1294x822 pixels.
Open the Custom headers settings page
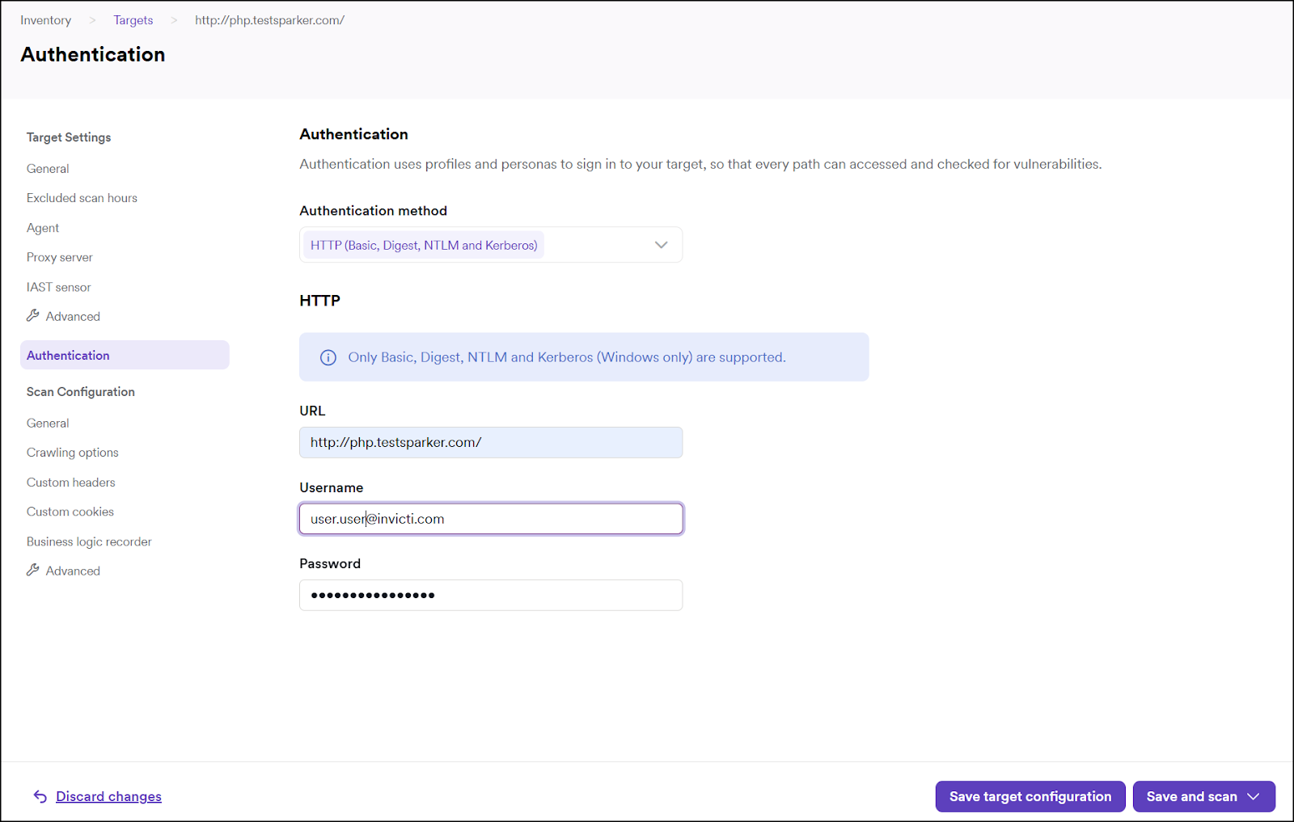click(70, 482)
